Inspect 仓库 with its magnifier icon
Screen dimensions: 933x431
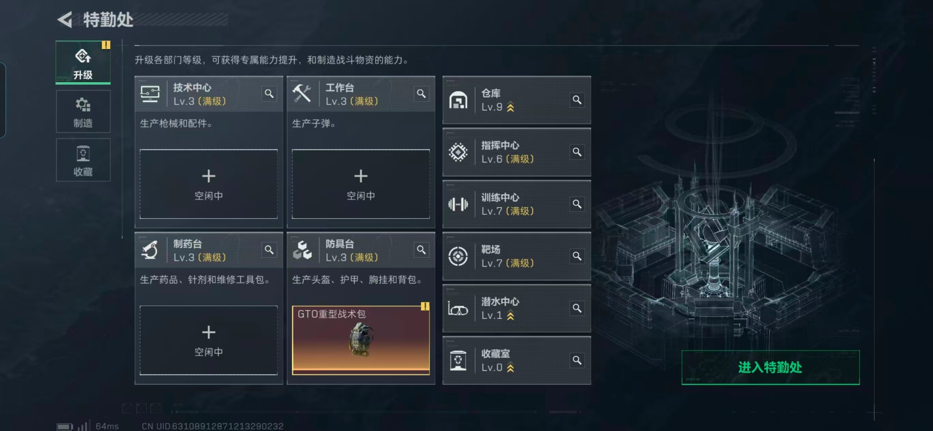click(577, 100)
